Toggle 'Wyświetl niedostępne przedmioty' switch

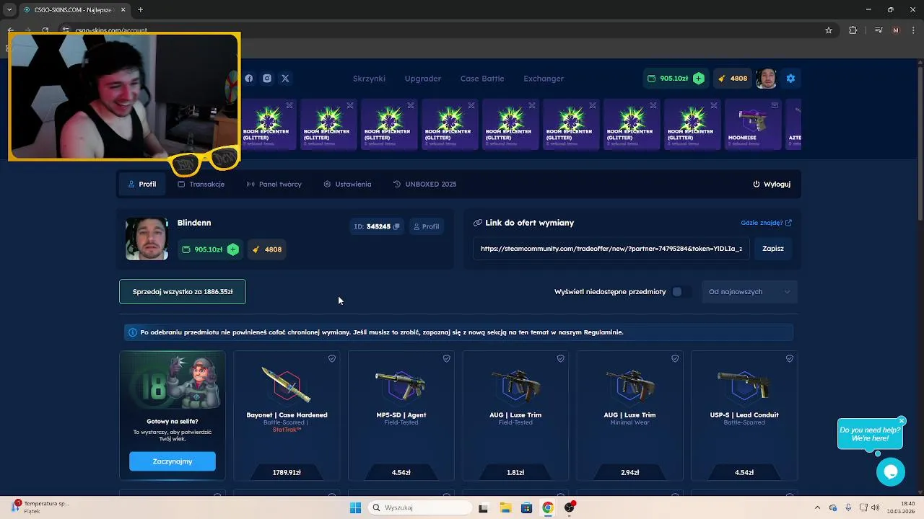point(681,292)
